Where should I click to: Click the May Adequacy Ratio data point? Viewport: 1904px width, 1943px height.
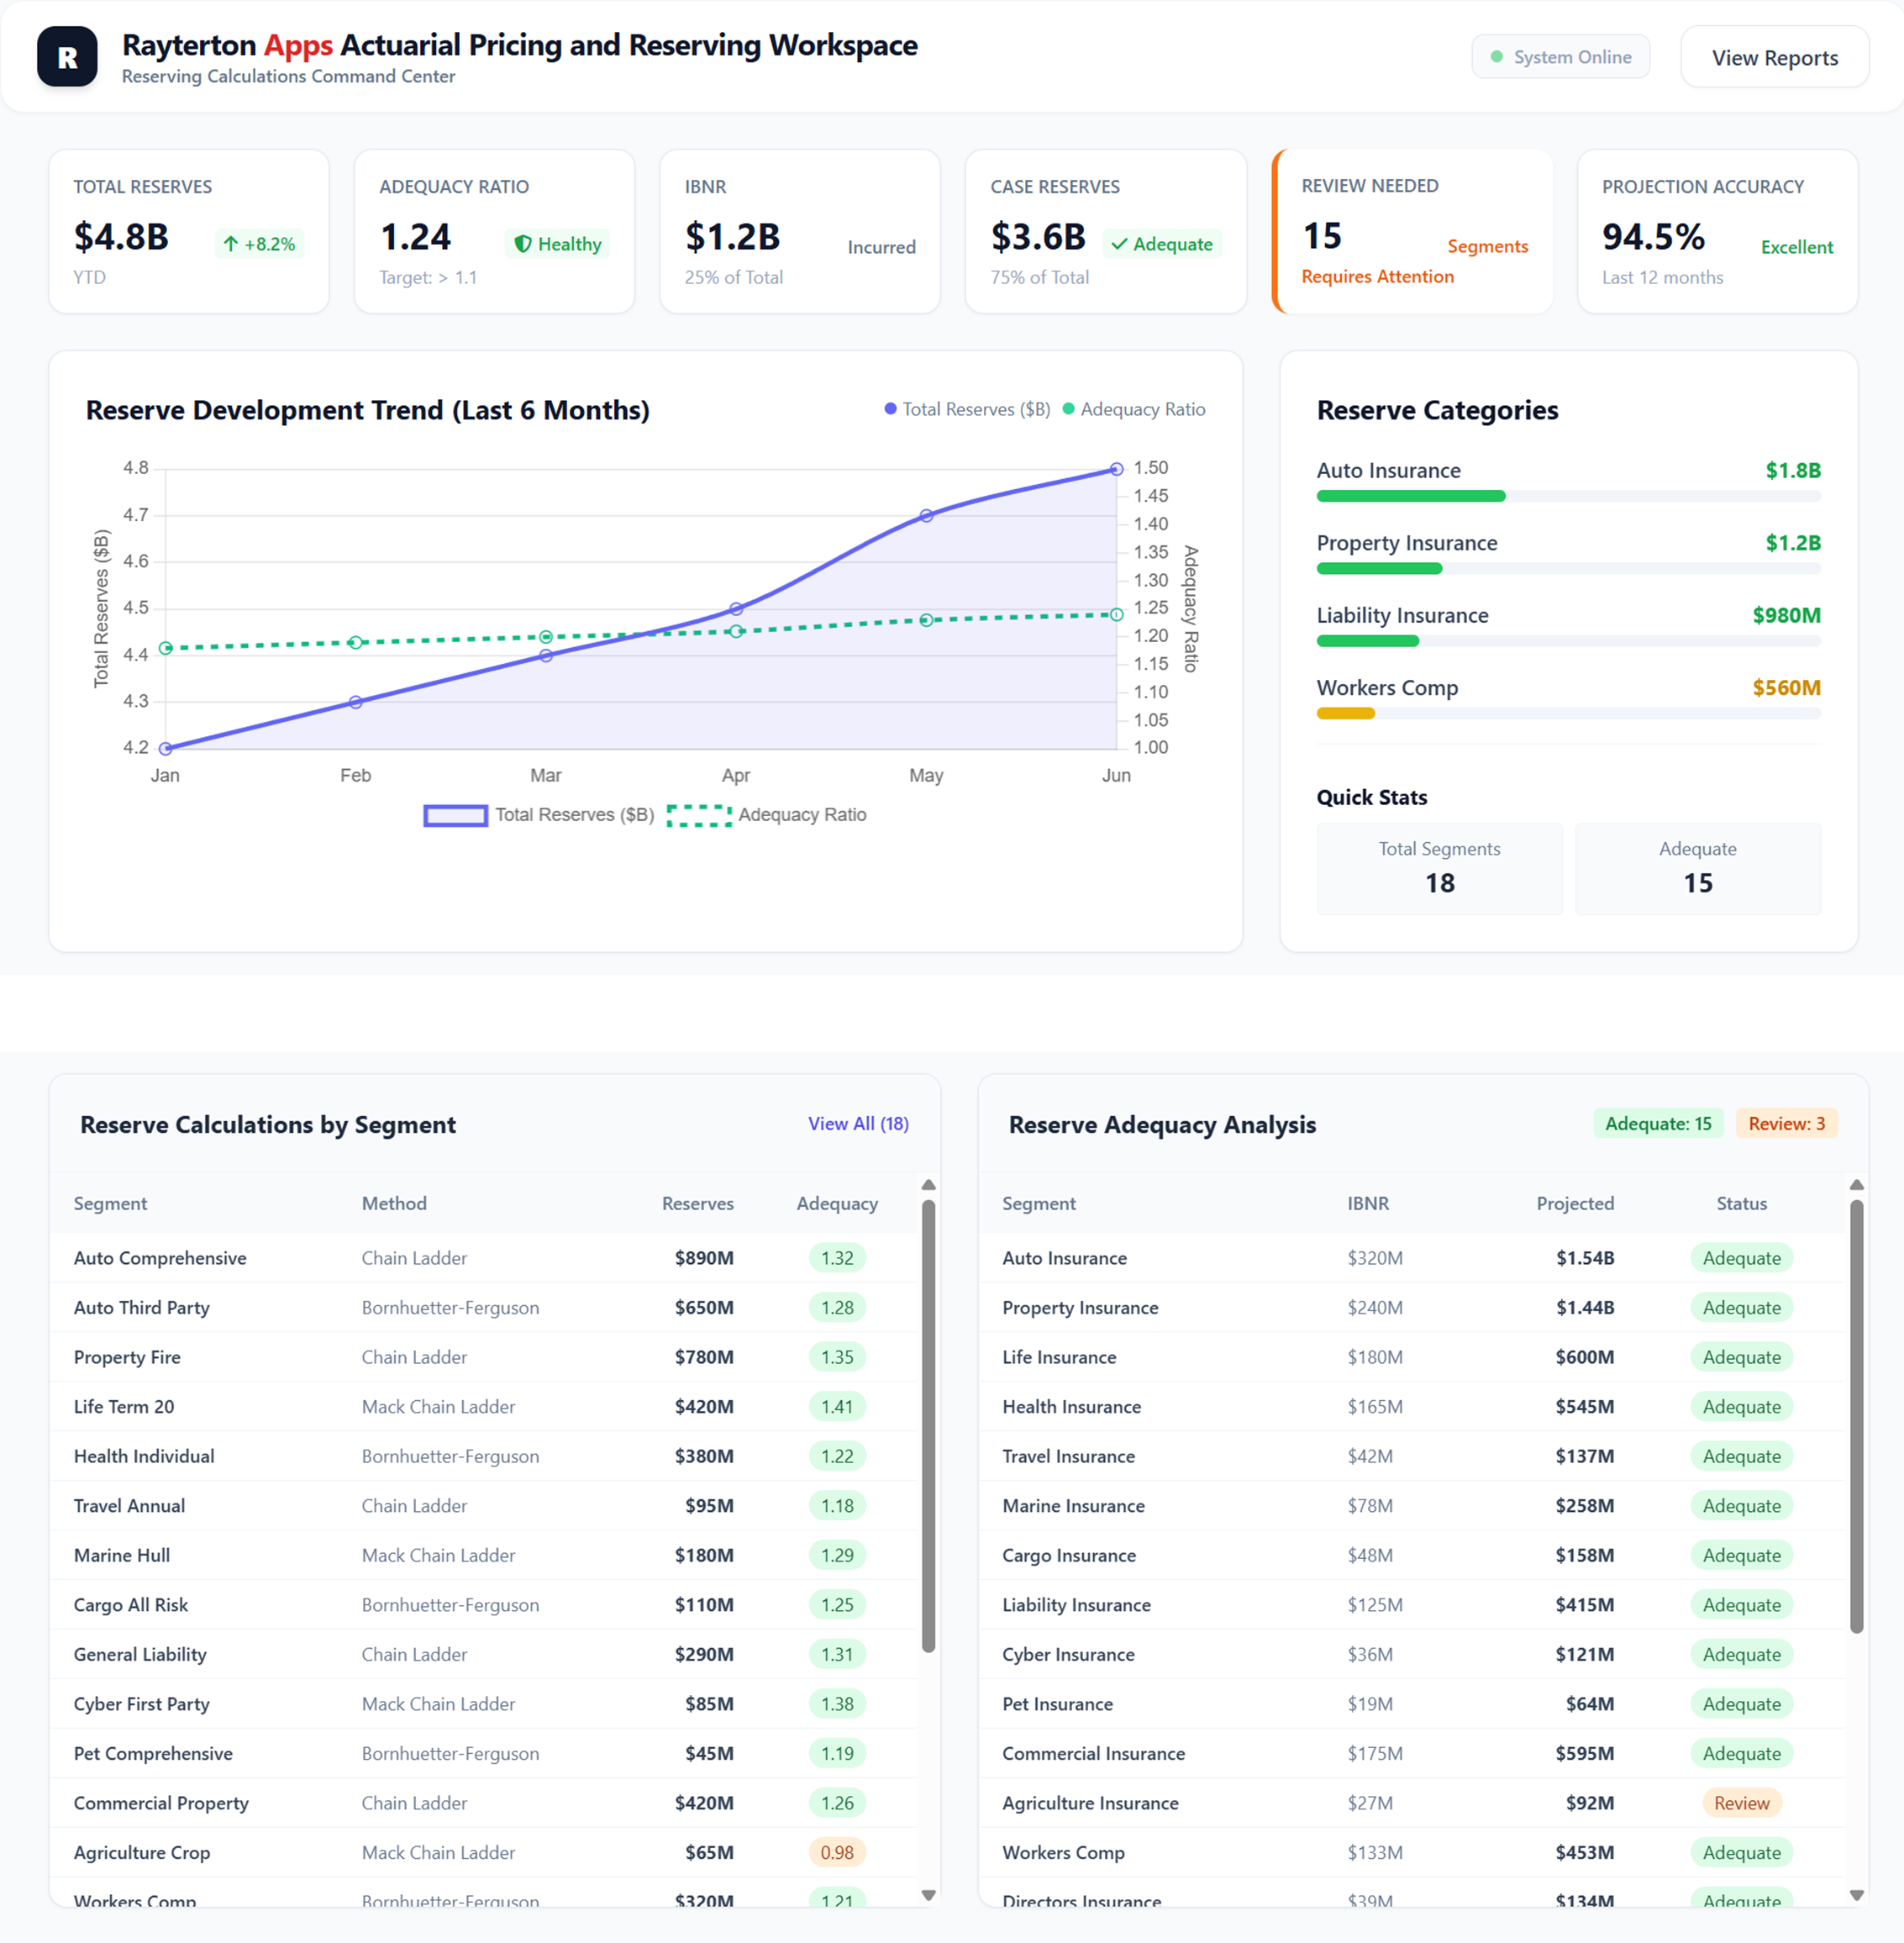[926, 620]
